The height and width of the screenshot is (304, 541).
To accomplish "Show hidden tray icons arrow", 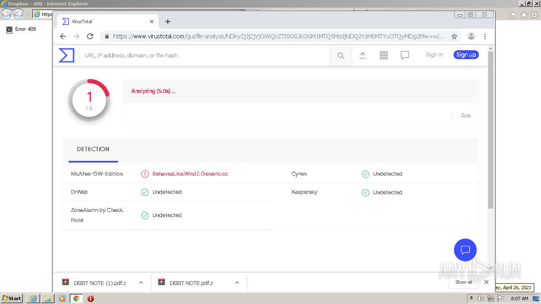I will click(472, 299).
